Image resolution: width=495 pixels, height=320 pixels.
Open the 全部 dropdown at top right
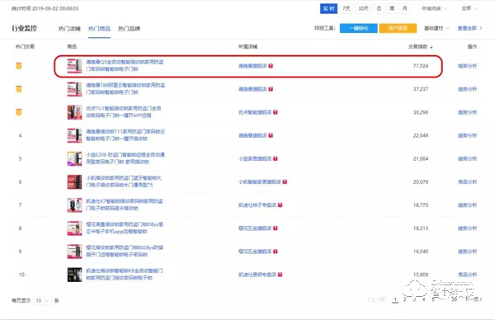click(470, 8)
